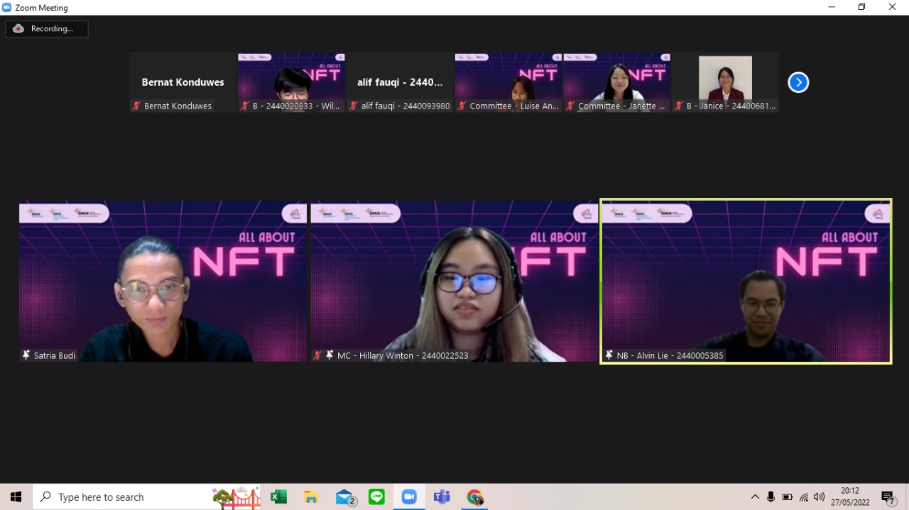This screenshot has width=909, height=510.
Task: Open the Mail app in taskbar
Action: 345,497
